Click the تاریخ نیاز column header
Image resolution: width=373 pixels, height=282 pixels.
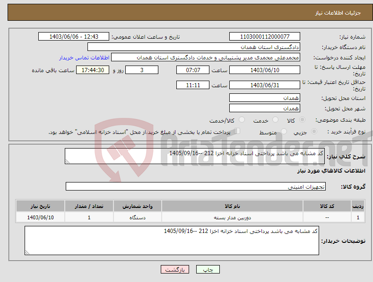coord(40,206)
